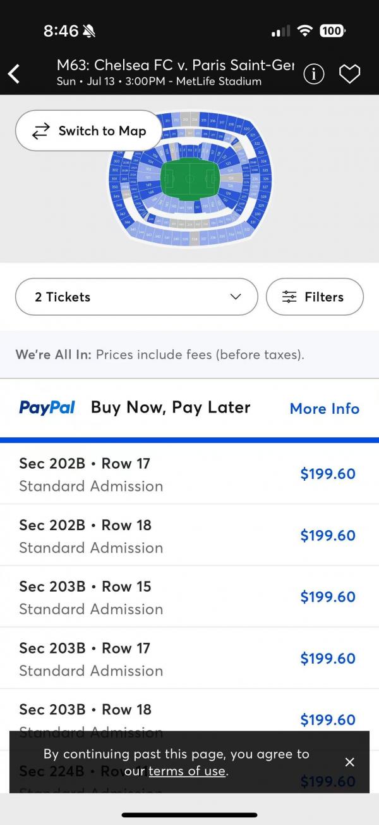Tap the Filters sliders icon
The width and height of the screenshot is (379, 825).
coord(289,297)
